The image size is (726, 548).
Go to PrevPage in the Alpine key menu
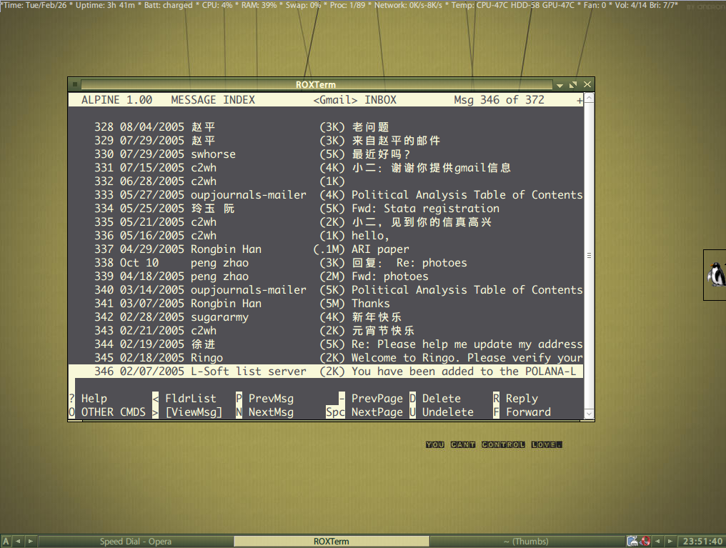tap(377, 399)
